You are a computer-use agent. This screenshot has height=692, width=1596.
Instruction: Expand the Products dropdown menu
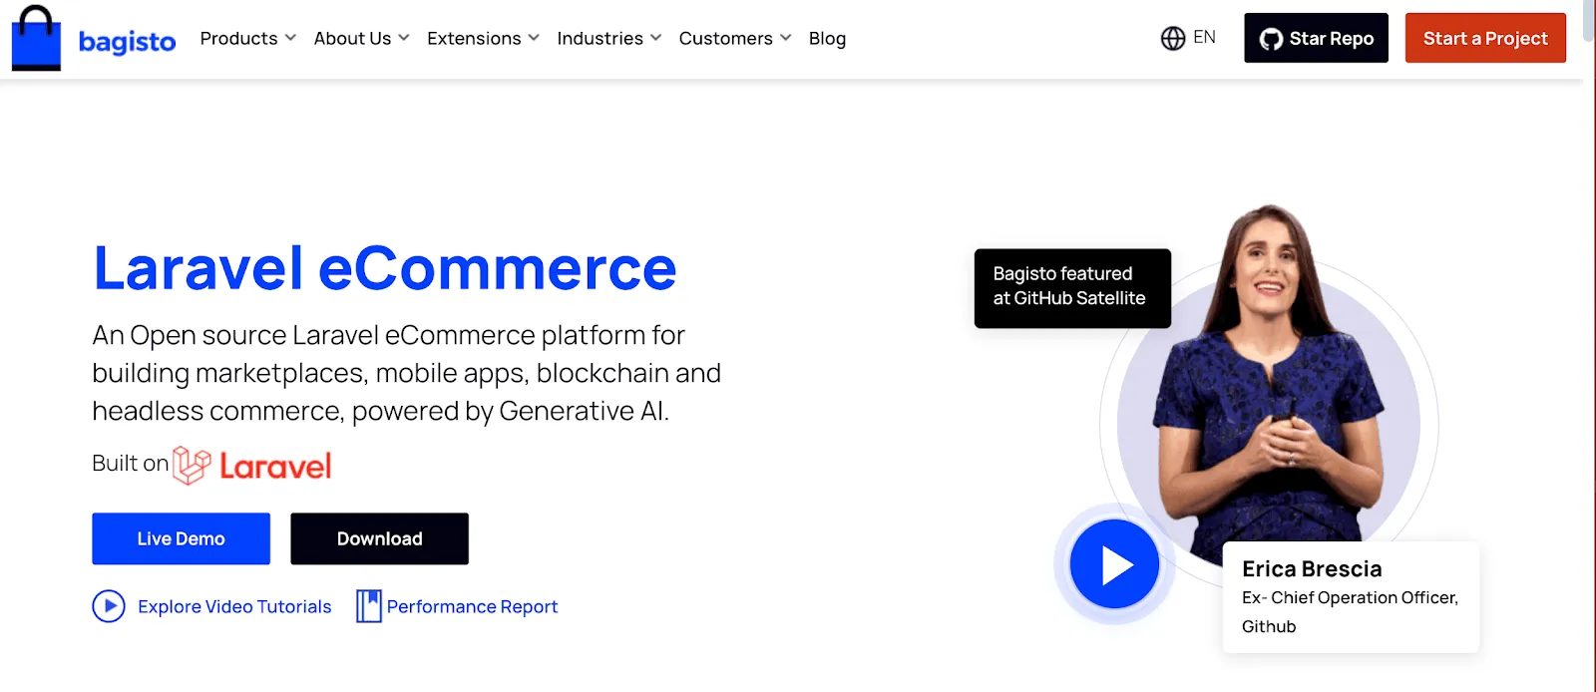248,38
